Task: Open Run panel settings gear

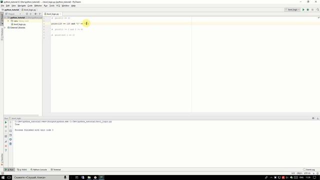Action: (x=313, y=118)
